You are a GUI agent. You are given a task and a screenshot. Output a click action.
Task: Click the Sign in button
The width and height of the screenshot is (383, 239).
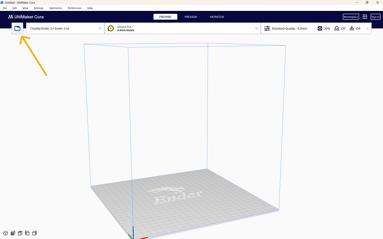[x=375, y=17]
